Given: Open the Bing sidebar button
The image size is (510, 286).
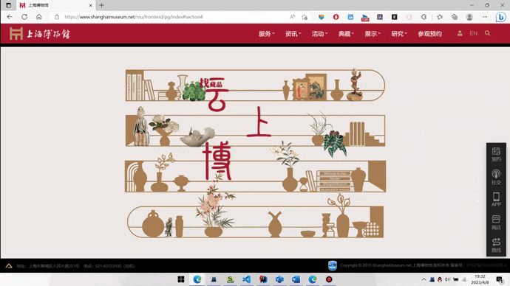Looking at the screenshot, I should pos(500,17).
